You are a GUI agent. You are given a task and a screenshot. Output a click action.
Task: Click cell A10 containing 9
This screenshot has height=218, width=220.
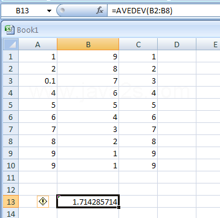click(38, 165)
